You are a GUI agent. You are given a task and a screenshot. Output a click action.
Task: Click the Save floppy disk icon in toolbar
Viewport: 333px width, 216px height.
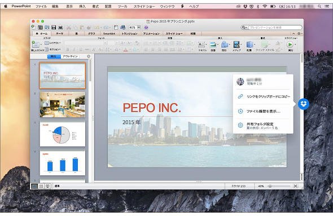click(54, 28)
